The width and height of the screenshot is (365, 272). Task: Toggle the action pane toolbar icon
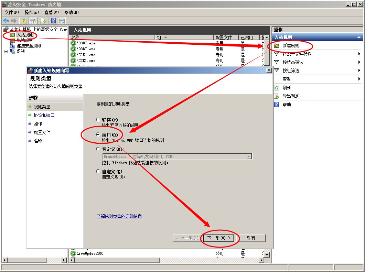(x=62, y=21)
